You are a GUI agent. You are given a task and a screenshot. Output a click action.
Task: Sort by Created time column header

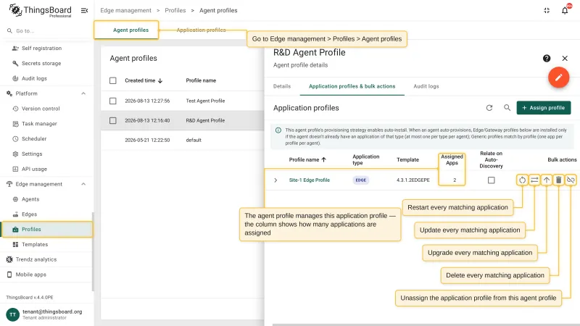[x=144, y=80]
